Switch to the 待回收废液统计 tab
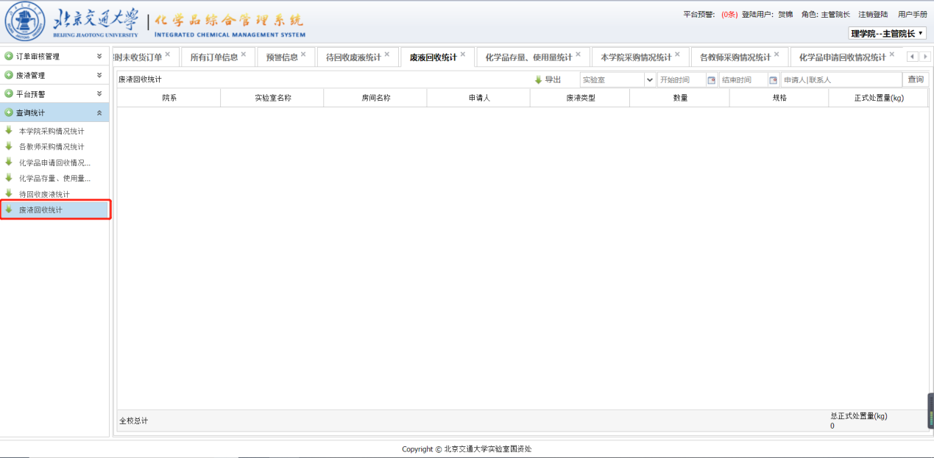Image resolution: width=934 pixels, height=458 pixels. pos(353,57)
